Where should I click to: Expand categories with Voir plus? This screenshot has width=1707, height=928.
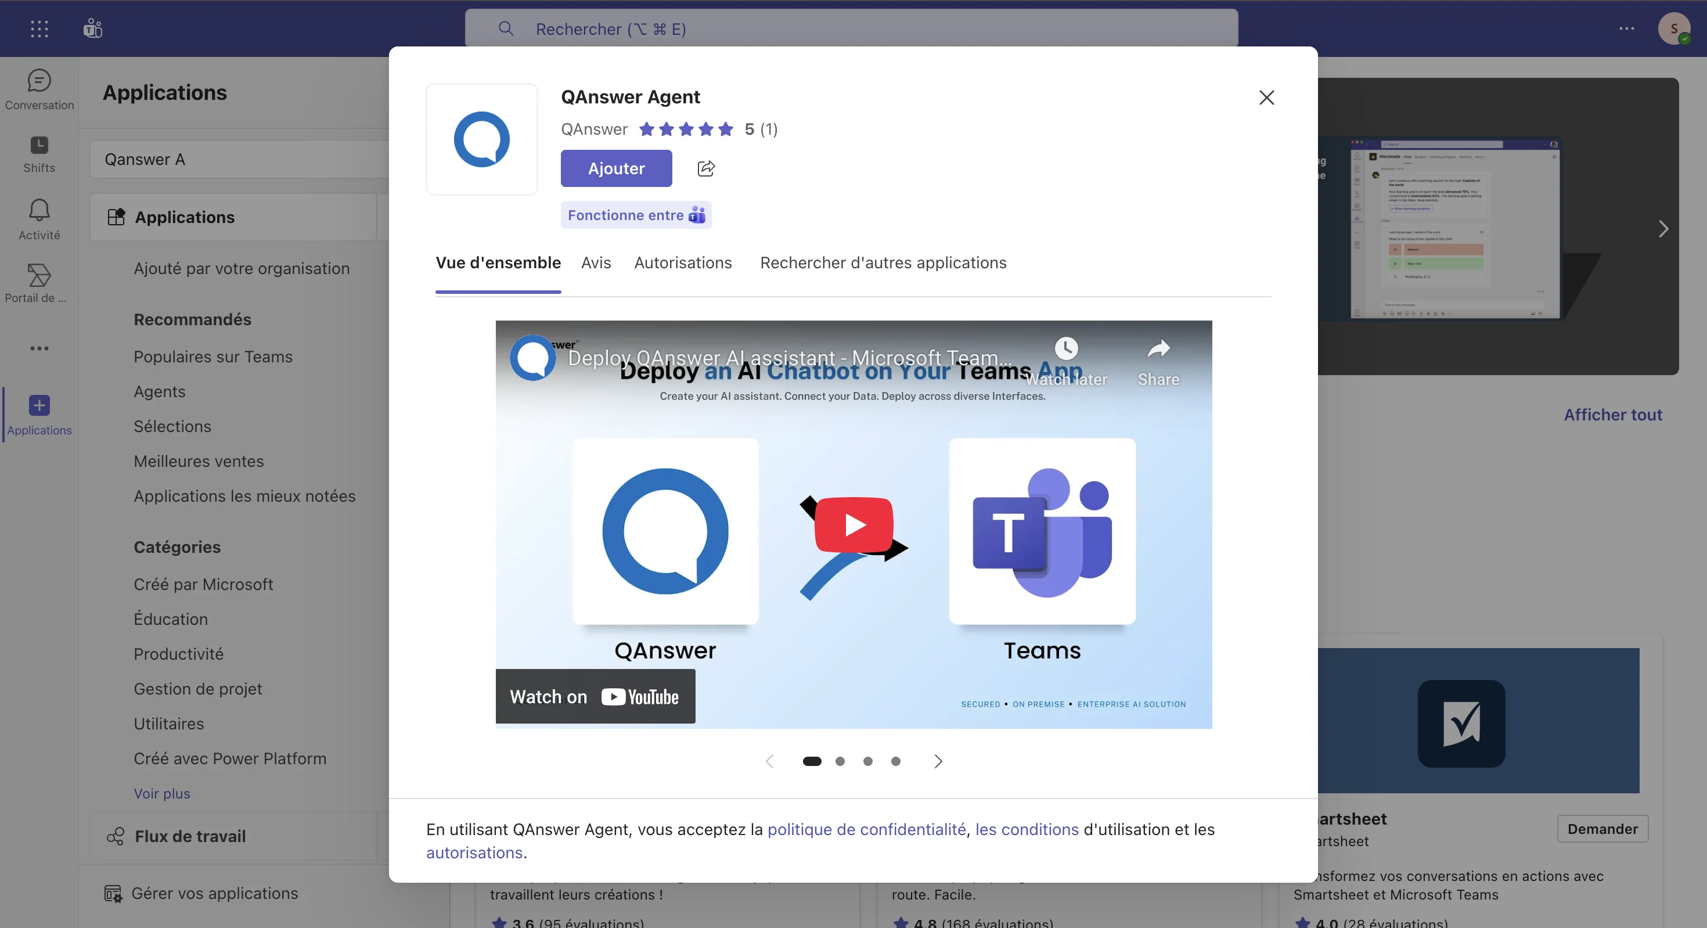(161, 793)
